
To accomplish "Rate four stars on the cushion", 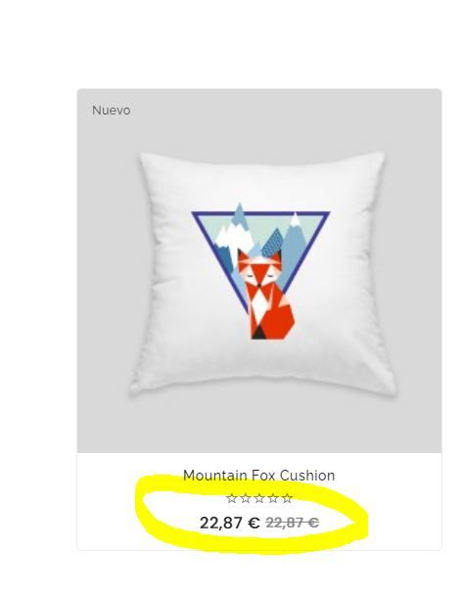I will 273,498.
